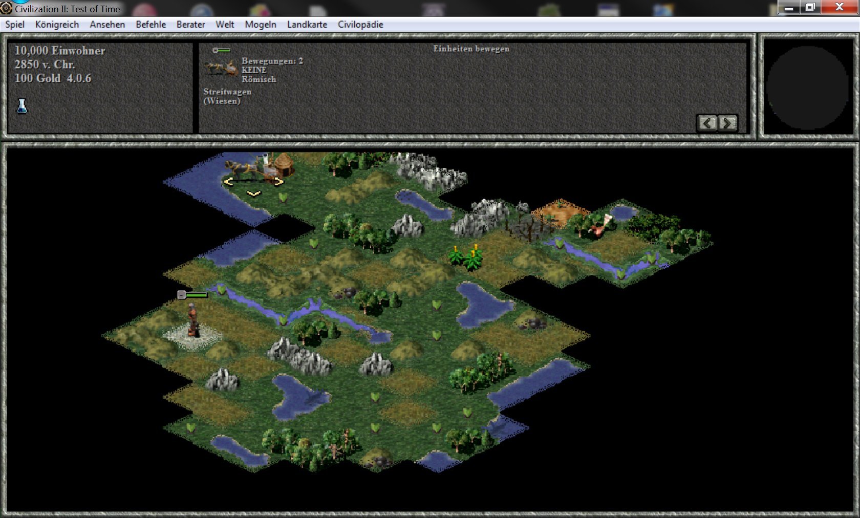860x518 pixels.
Task: Click the down movement arrow below the chariot
Action: 254,193
